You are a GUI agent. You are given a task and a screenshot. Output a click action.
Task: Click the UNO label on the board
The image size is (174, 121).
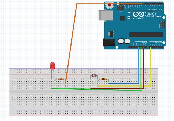150,14
